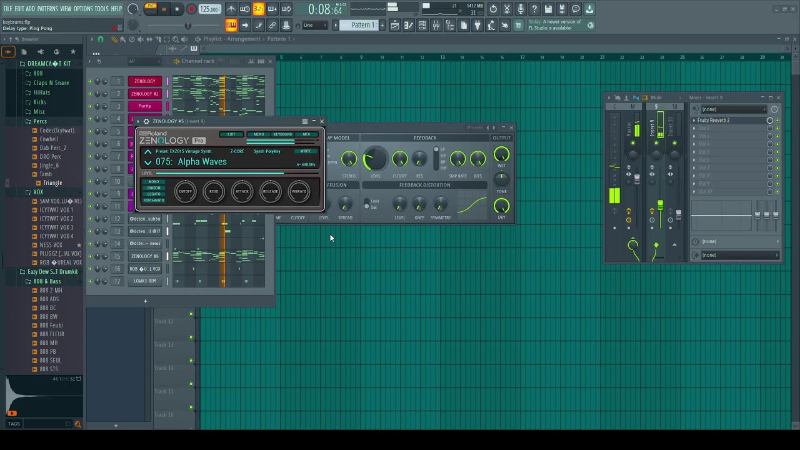The image size is (800, 450).
Task: Toggle the metronome icon
Action: coord(231,9)
